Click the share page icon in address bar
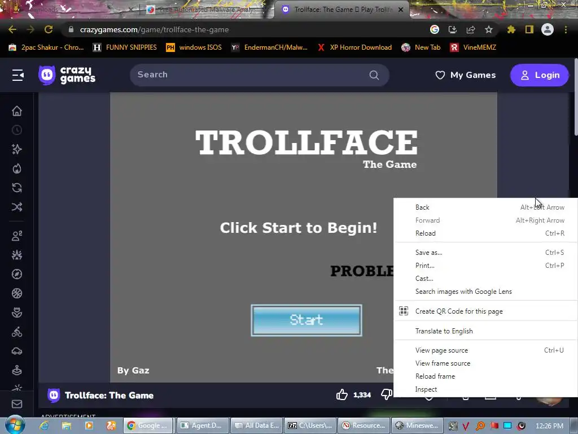578x434 pixels. tap(470, 29)
